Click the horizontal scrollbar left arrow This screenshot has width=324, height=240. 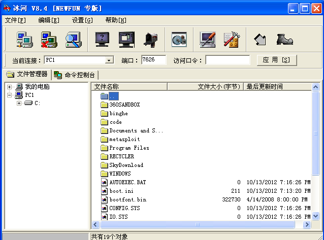95,224
